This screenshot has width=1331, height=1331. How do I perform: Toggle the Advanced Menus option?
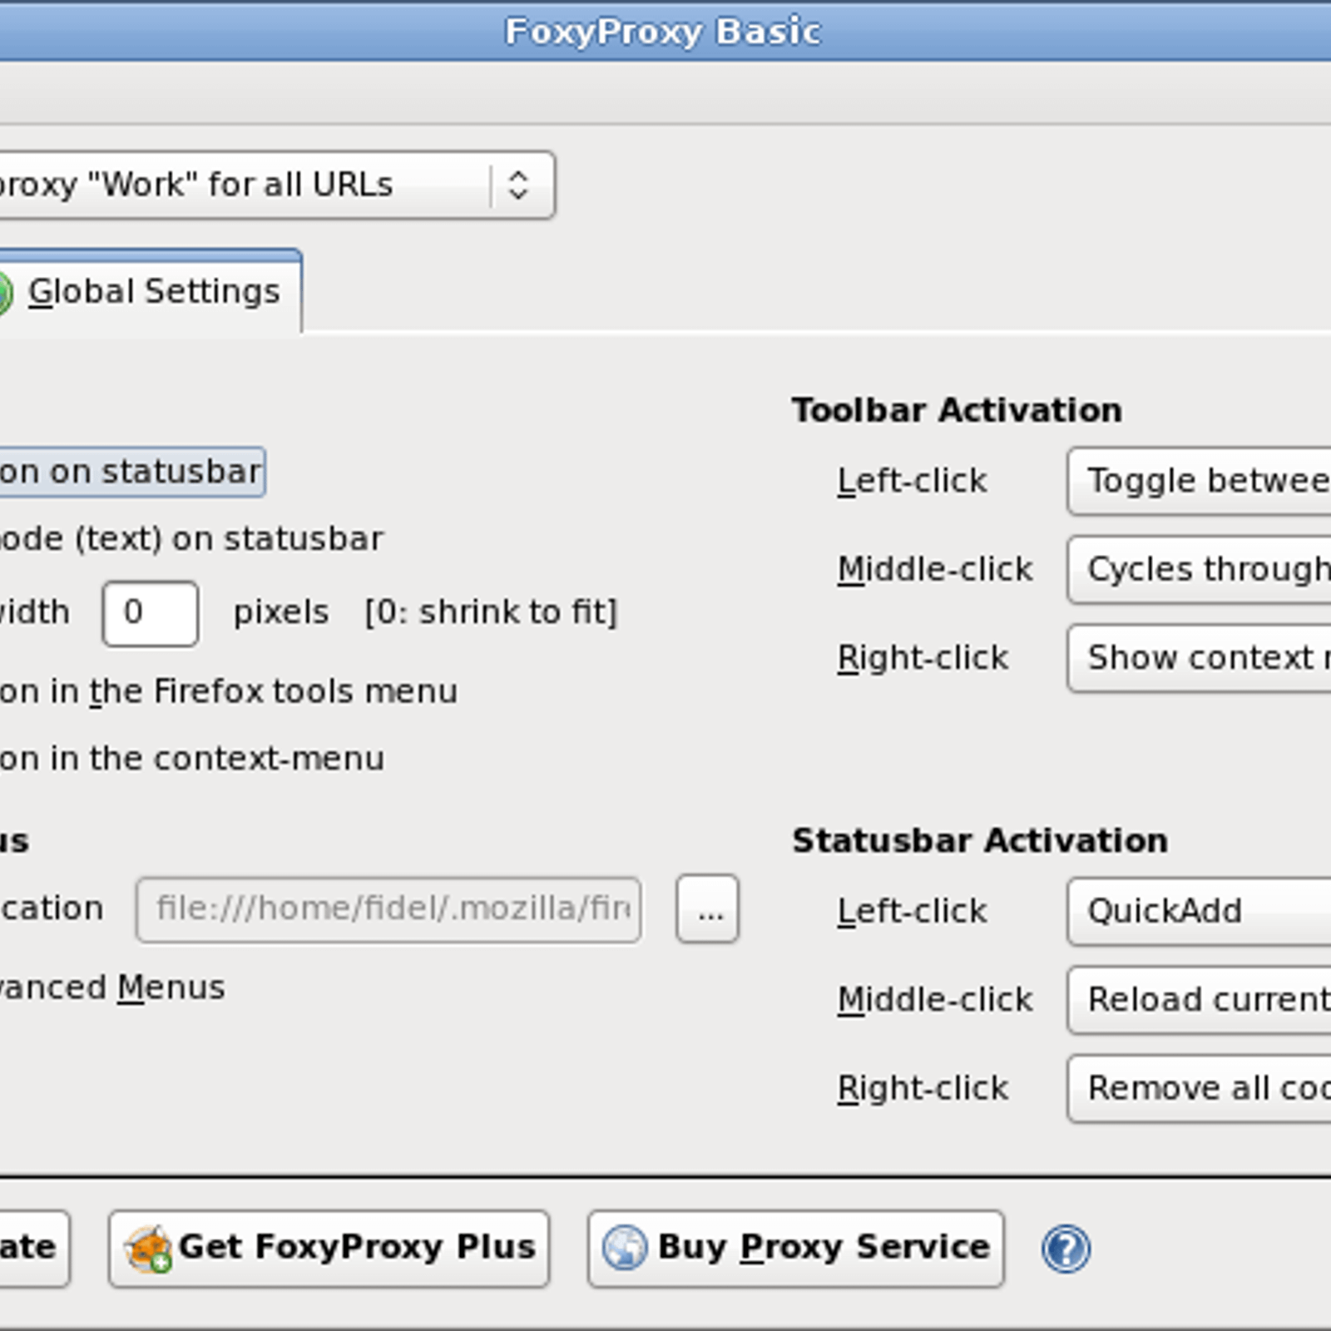click(x=112, y=987)
